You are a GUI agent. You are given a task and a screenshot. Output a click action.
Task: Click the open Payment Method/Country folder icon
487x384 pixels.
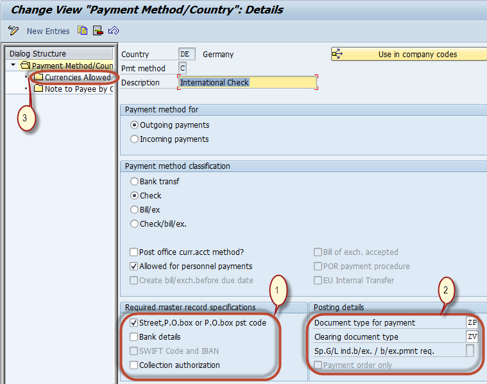click(x=26, y=65)
